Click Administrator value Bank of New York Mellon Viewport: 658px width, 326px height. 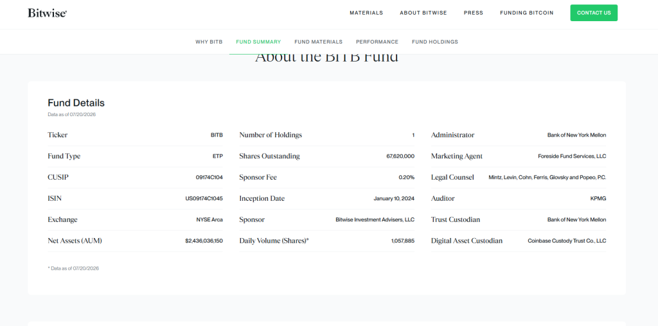click(x=576, y=135)
